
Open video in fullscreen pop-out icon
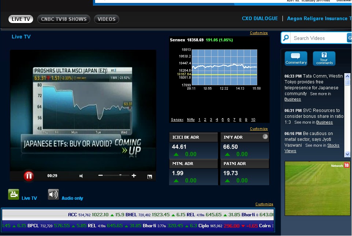coord(150,177)
